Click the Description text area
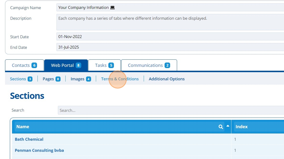The height and width of the screenshot is (159, 284). tap(170, 22)
